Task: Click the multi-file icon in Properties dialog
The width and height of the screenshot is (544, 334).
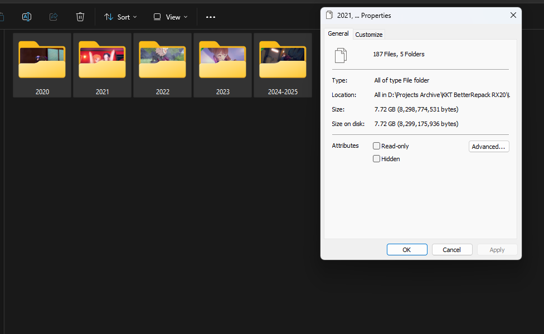Action: [341, 55]
